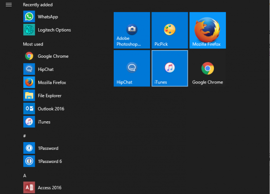270x194 pixels.
Task: Open the Adobe Photoshop pinned tile
Action: 132,30
